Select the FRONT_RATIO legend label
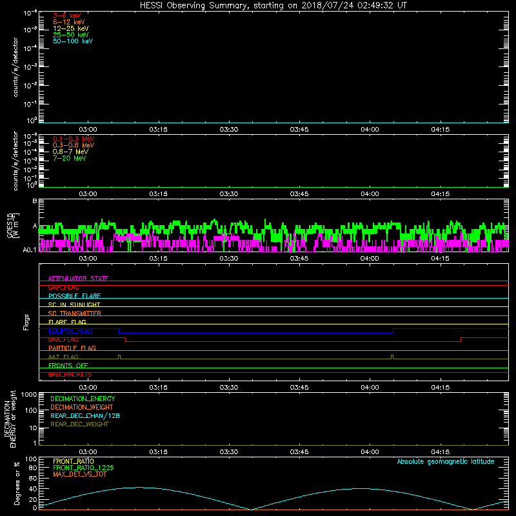This screenshot has width=516, height=516. click(x=74, y=461)
